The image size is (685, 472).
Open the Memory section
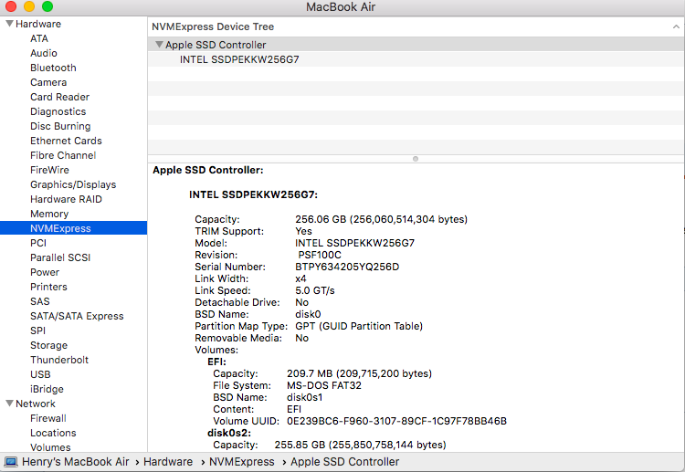(x=49, y=214)
